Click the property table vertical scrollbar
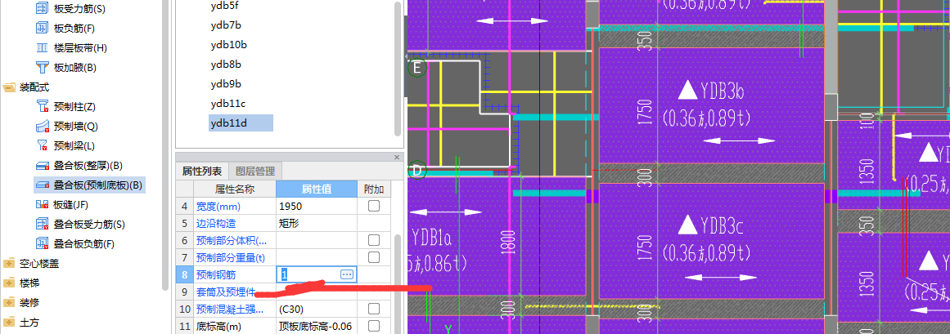Screen dimensions: 950x334 (x=398, y=284)
